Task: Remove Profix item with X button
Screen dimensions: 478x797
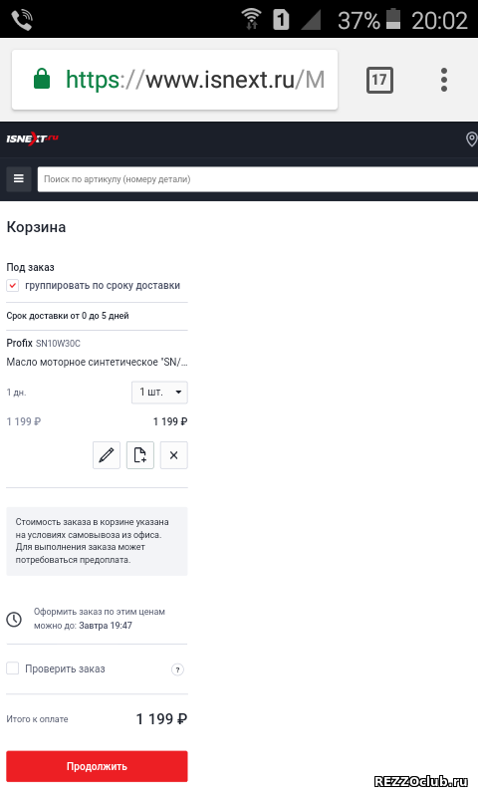Action: (173, 455)
